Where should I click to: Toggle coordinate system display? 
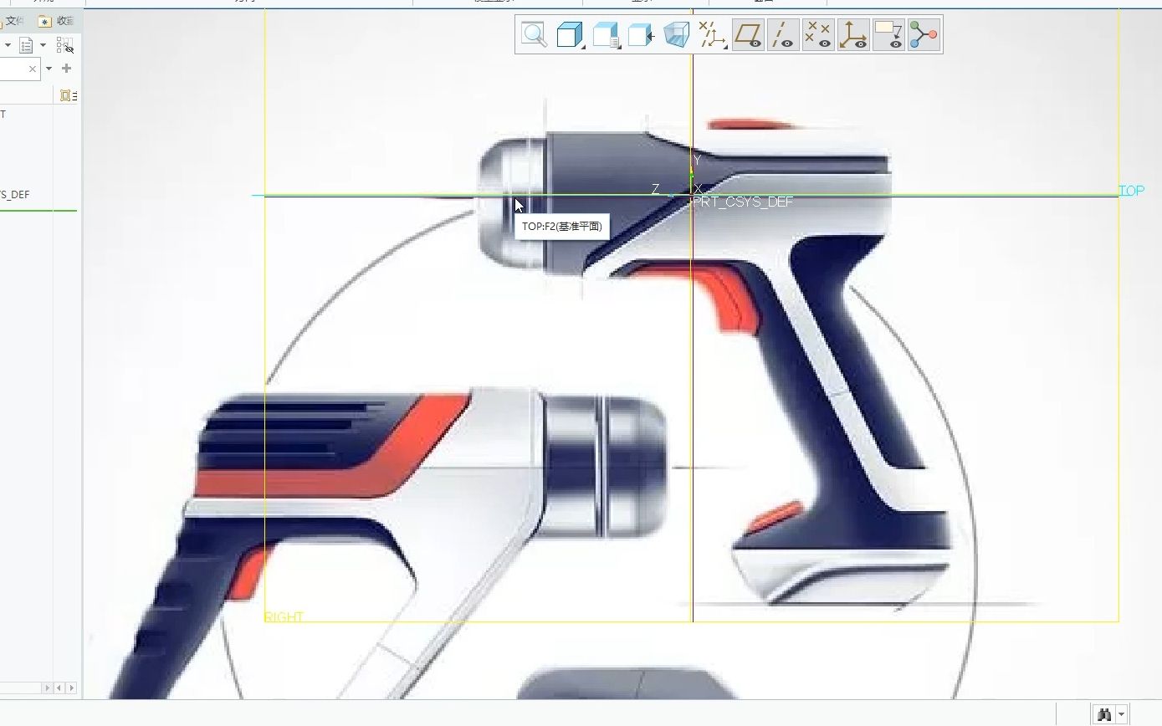tap(853, 34)
